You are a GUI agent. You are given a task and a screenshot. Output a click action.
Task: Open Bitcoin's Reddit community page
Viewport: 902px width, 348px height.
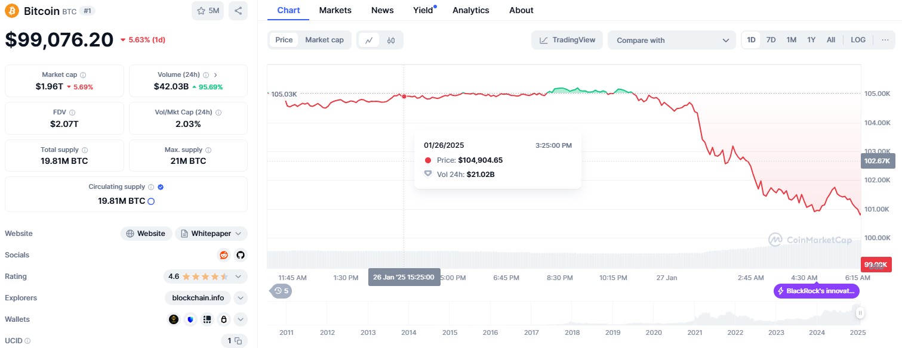[223, 255]
